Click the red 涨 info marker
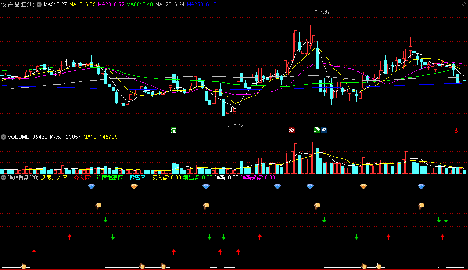The image size is (468, 270). 292,130
